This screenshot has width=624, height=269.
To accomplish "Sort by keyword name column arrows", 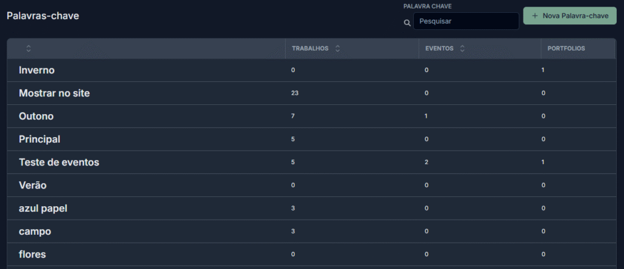I will click(28, 49).
